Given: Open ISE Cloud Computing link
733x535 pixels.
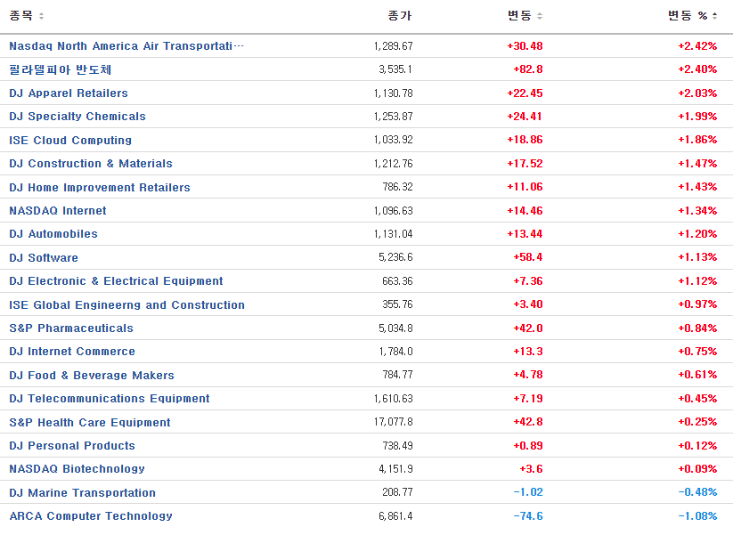Looking at the screenshot, I should [70, 140].
